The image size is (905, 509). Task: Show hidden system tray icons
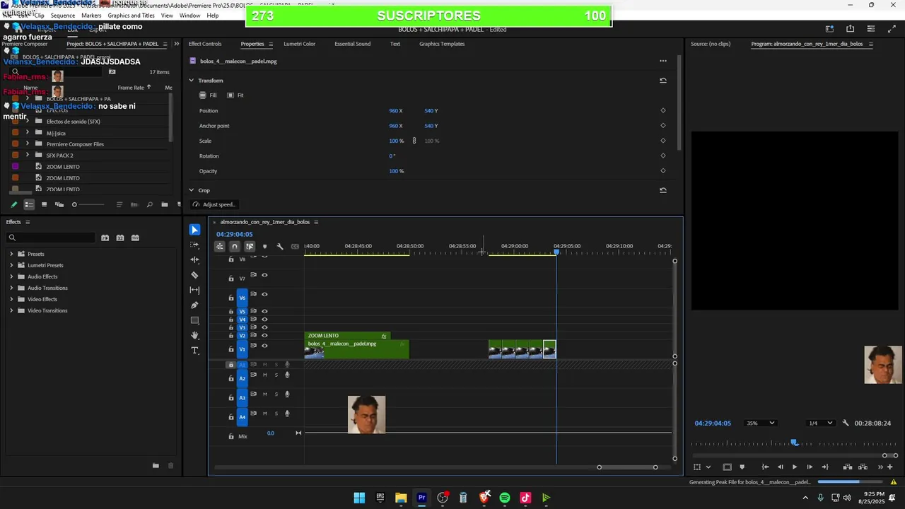pyautogui.click(x=805, y=498)
